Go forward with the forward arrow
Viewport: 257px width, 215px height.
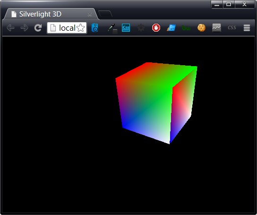coord(24,28)
